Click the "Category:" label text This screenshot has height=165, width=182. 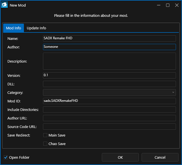click(15, 93)
